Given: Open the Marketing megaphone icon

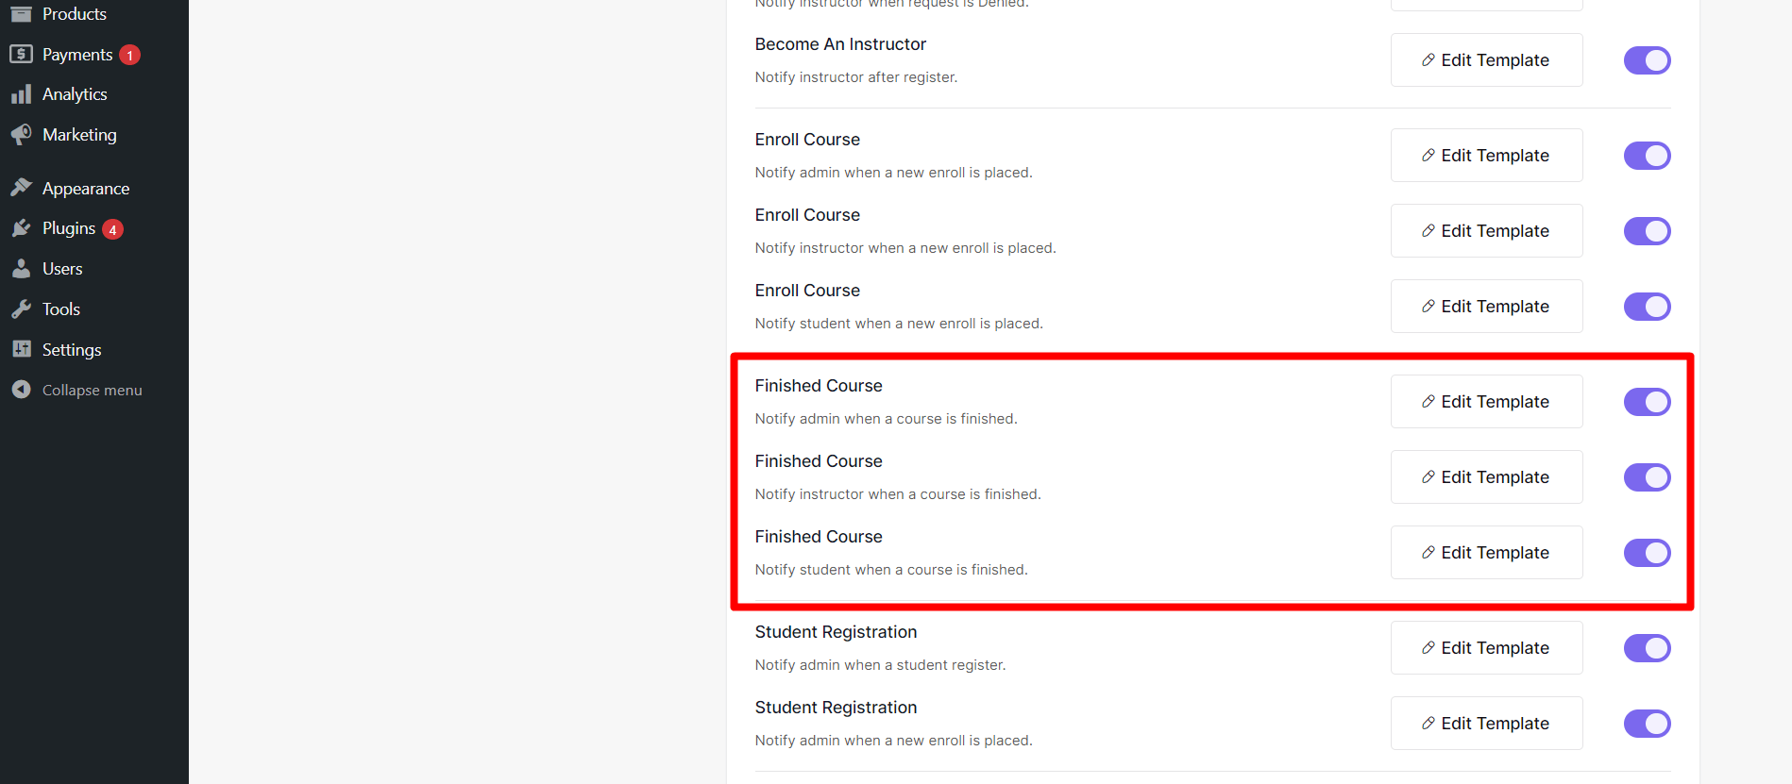Looking at the screenshot, I should (x=21, y=134).
